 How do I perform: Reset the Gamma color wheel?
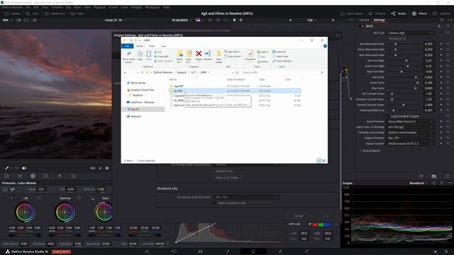[x=79, y=198]
